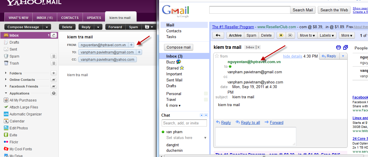Click the quick reply text box in Gmail

256,136
